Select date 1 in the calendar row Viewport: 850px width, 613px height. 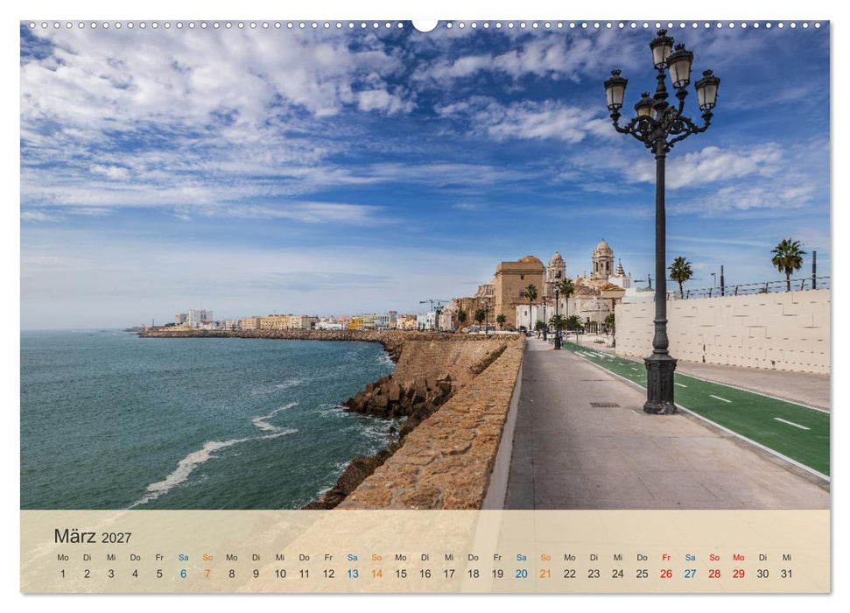63,574
